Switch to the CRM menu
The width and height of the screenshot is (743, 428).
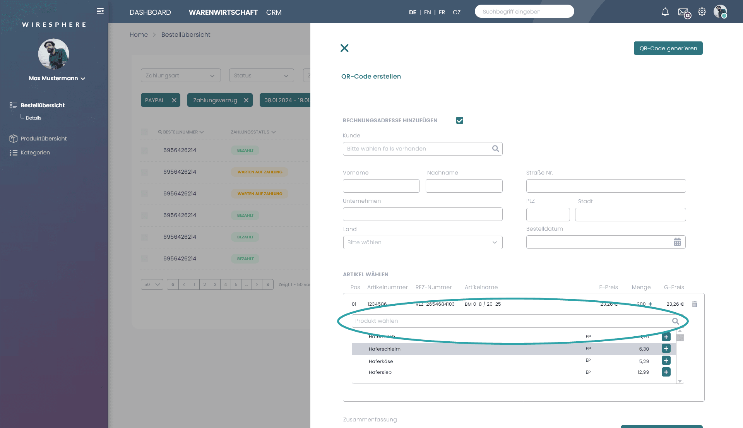pyautogui.click(x=274, y=12)
